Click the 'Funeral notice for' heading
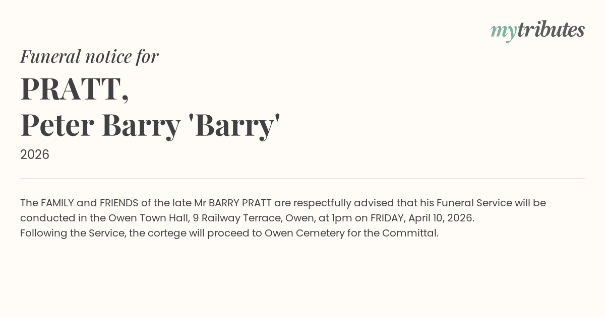Image resolution: width=605 pixels, height=317 pixels. (x=89, y=56)
